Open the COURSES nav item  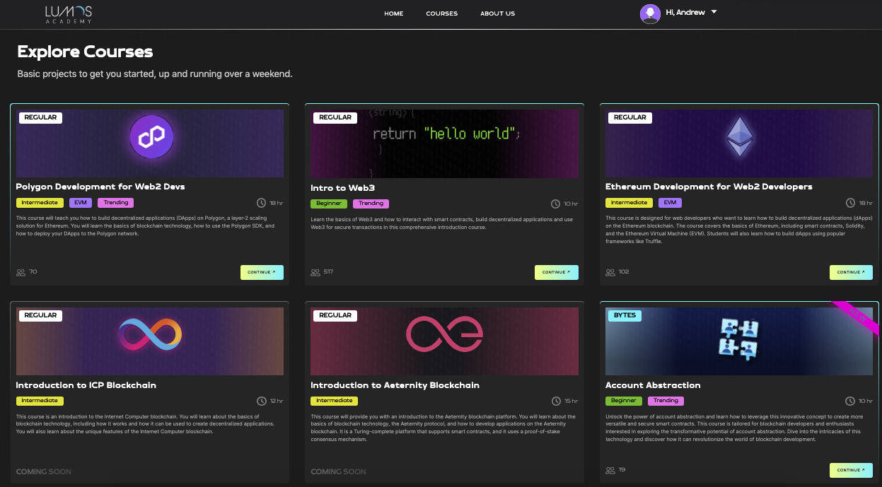442,13
